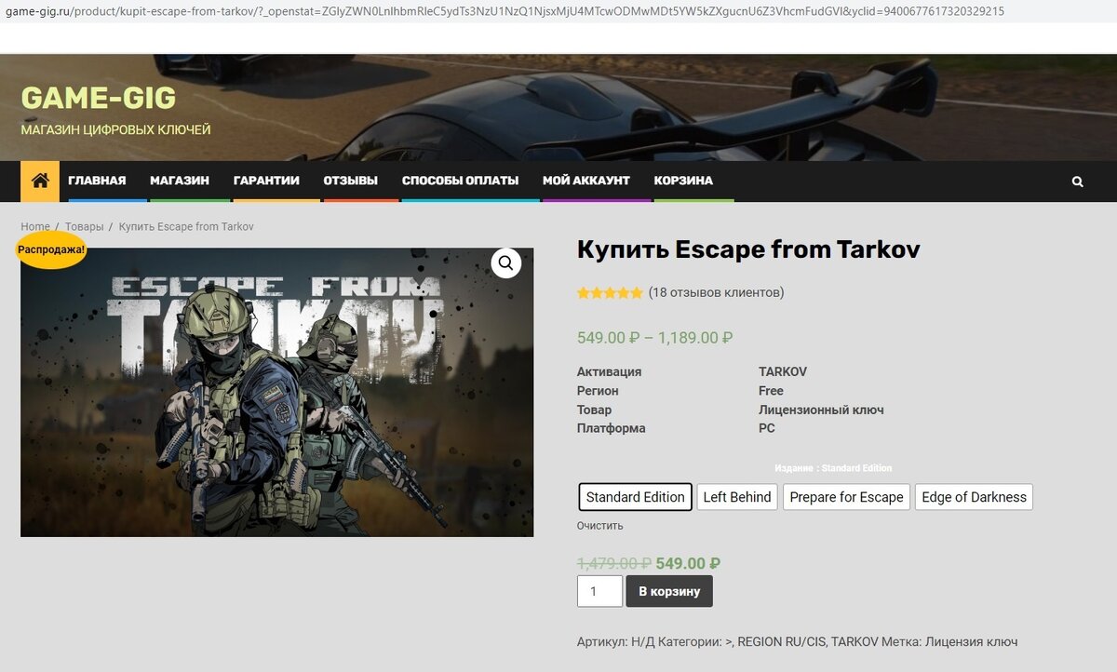Click the Платформа row value PC
Image resolution: width=1117 pixels, height=672 pixels.
(767, 428)
